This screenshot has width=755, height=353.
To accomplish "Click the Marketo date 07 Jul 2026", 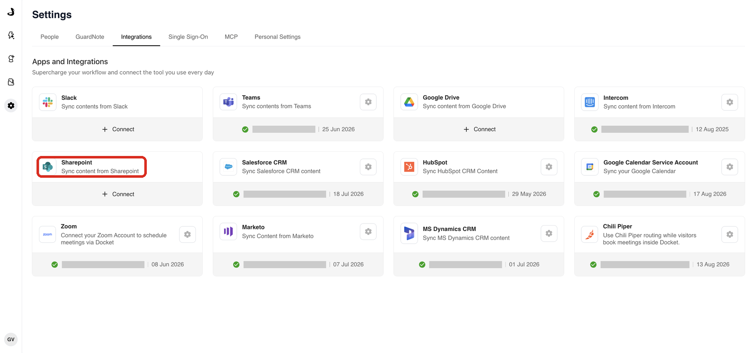I will 349,264.
